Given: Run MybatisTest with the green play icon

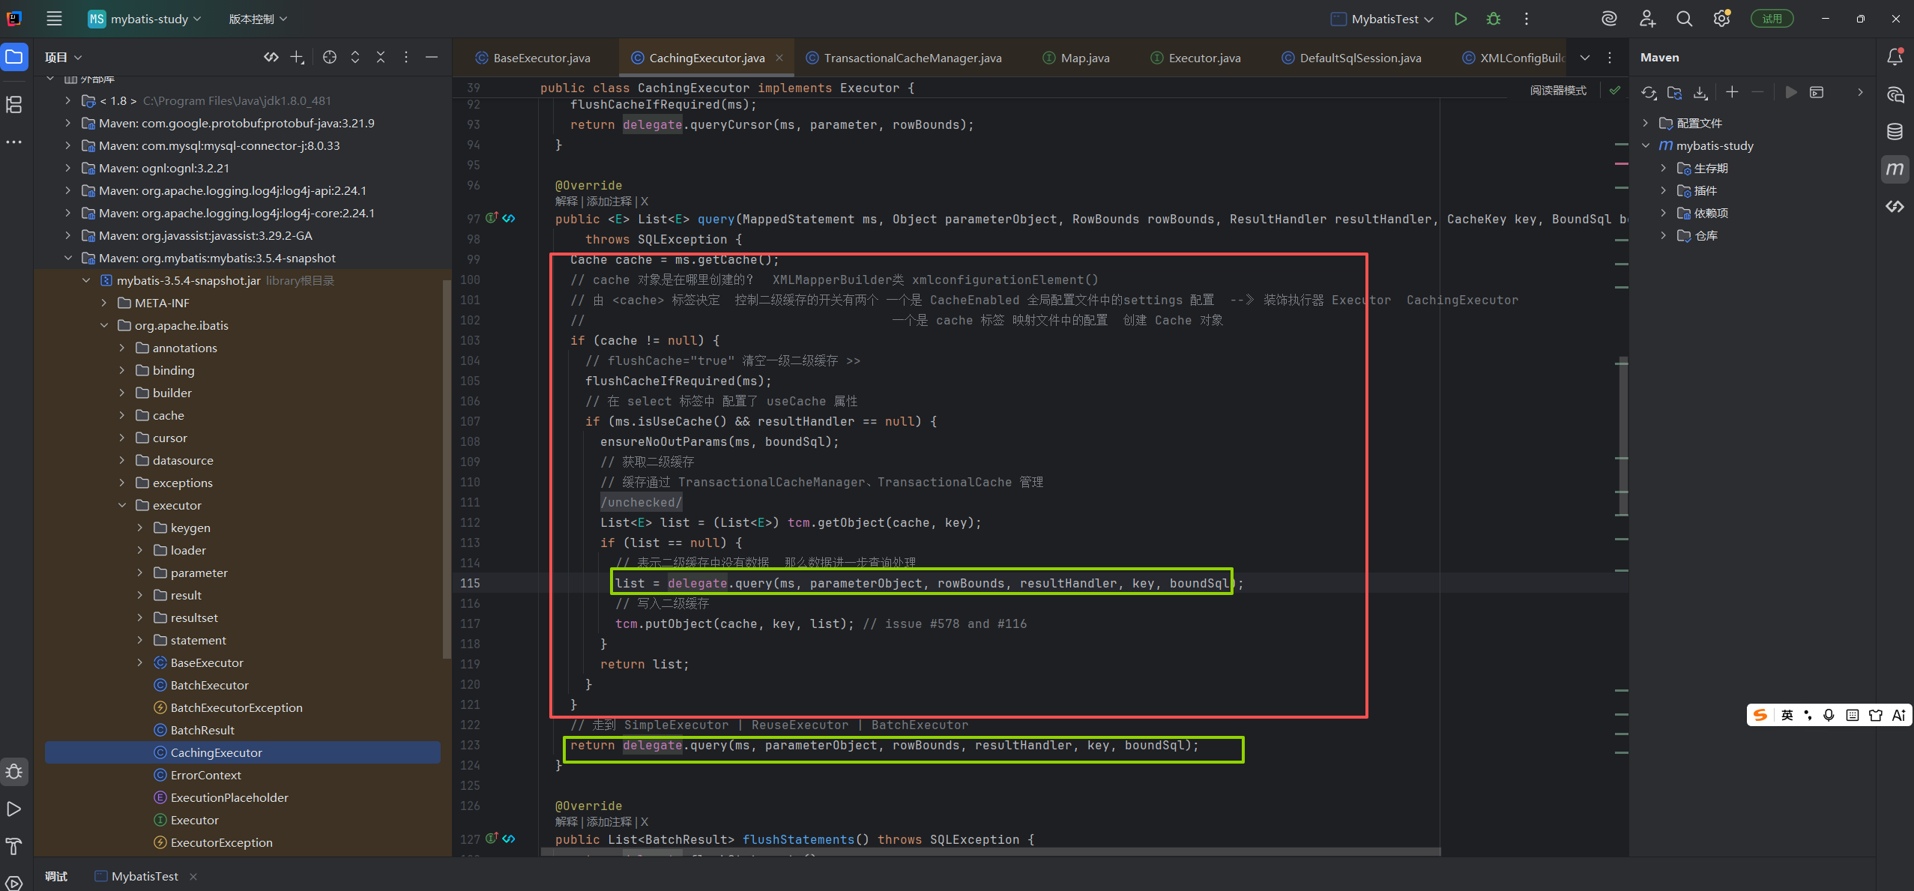Looking at the screenshot, I should click(x=1460, y=19).
